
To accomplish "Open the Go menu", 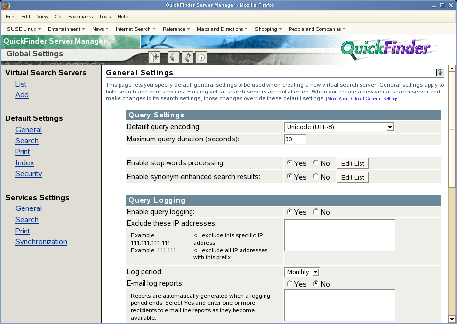I will 58,17.
